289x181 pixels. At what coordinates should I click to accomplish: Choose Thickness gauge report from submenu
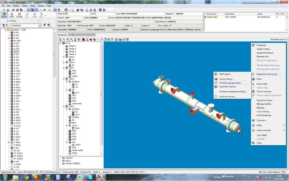click(x=230, y=83)
